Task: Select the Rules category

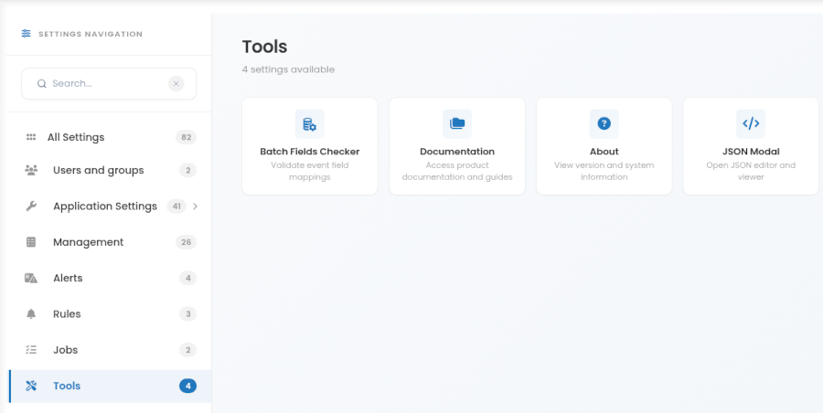Action: [110, 313]
